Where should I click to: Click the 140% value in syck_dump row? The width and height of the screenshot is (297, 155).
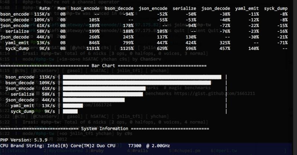pos(254,48)
